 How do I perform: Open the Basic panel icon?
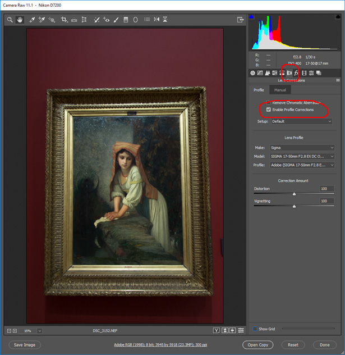point(252,73)
